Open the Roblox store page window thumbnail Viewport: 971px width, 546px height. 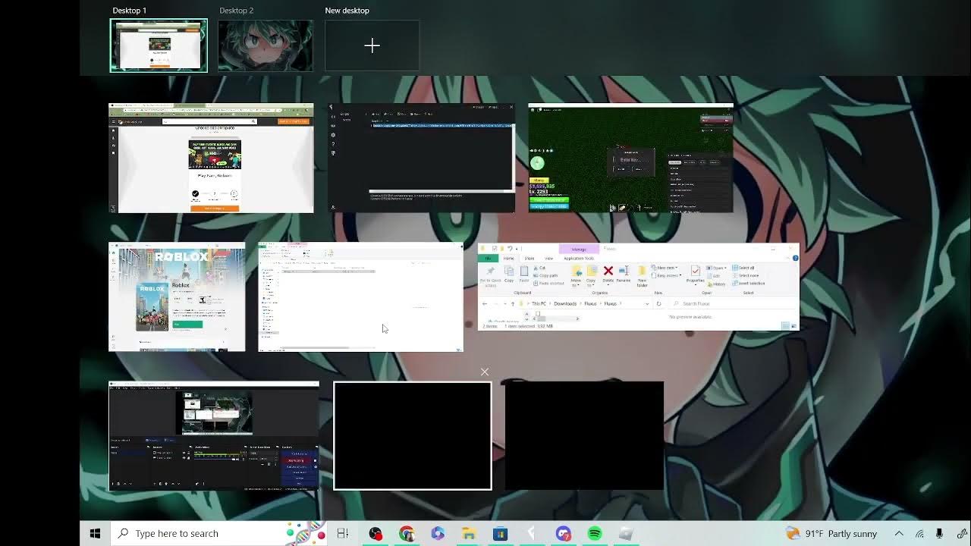177,297
